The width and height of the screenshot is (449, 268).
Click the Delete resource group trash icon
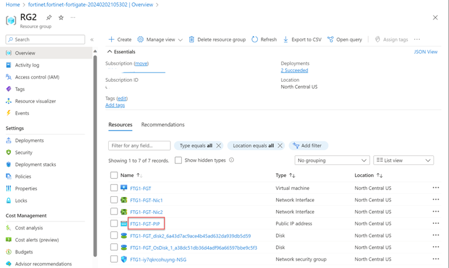pos(192,40)
